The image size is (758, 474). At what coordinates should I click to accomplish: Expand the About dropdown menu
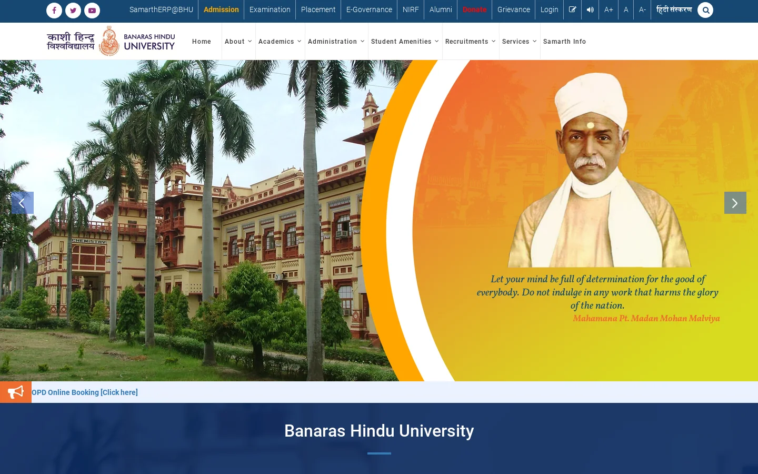click(x=238, y=42)
